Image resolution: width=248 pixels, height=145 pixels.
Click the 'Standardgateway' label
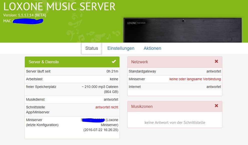142,71
